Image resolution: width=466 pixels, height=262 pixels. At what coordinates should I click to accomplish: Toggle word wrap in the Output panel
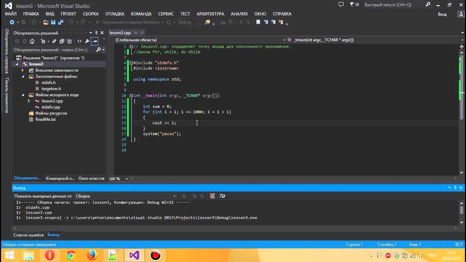coord(222,196)
